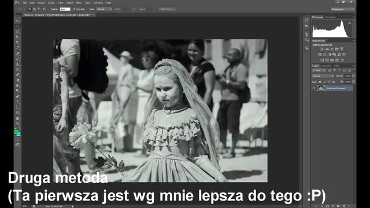This screenshot has width=370, height=208.
Task: Select the Healing Brush tool
Action: [17, 53]
